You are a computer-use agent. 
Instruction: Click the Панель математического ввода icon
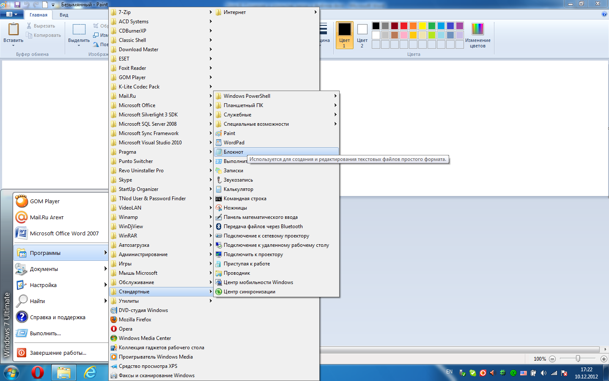click(219, 217)
